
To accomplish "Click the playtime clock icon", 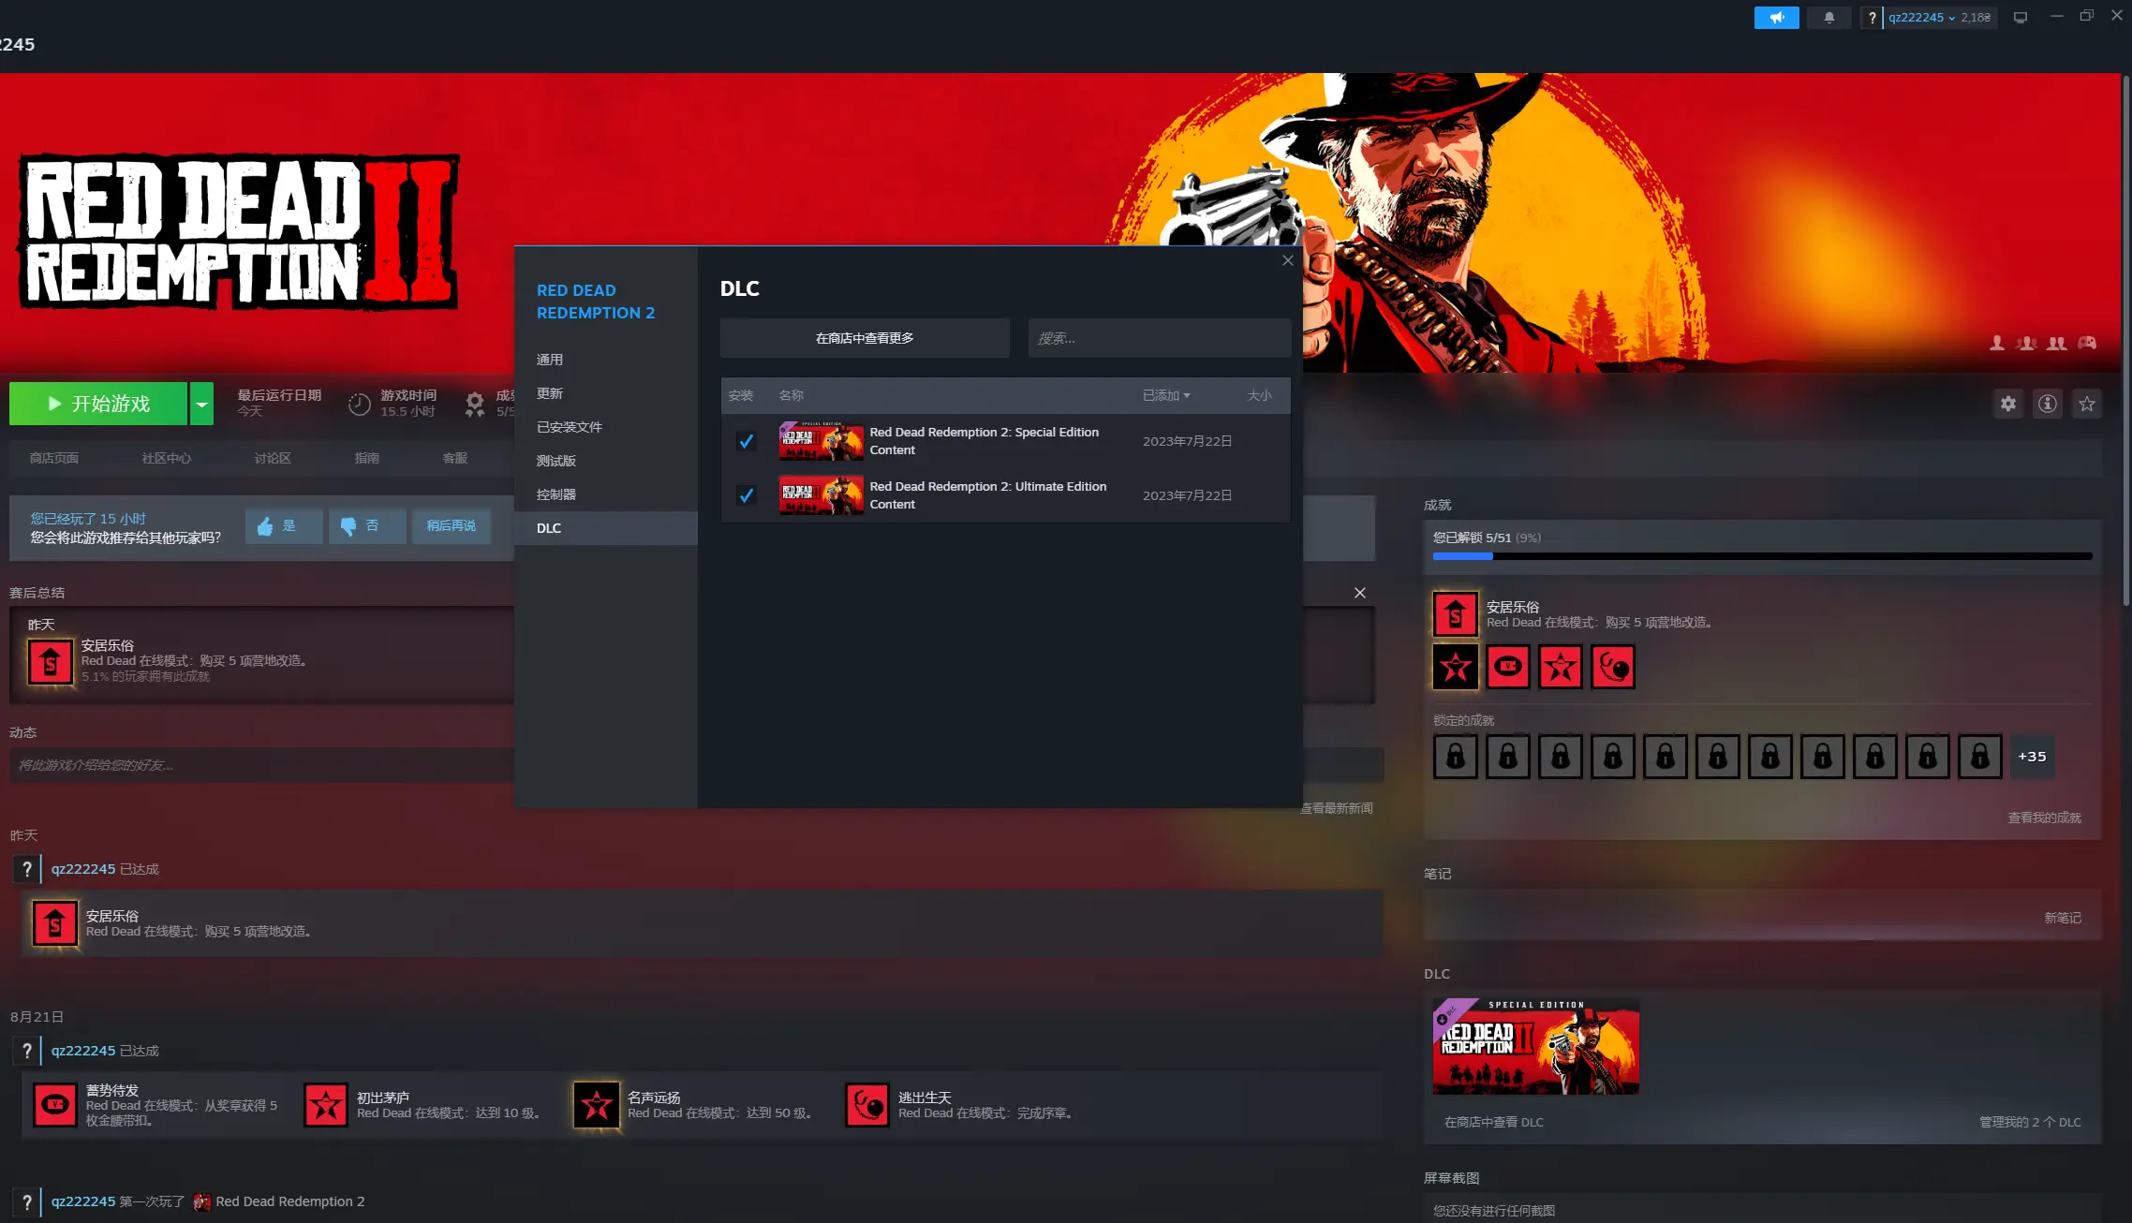I will [x=360, y=405].
